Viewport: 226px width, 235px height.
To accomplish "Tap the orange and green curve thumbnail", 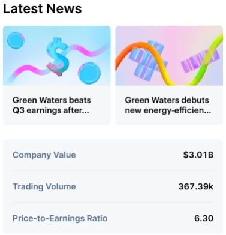I will [169, 56].
